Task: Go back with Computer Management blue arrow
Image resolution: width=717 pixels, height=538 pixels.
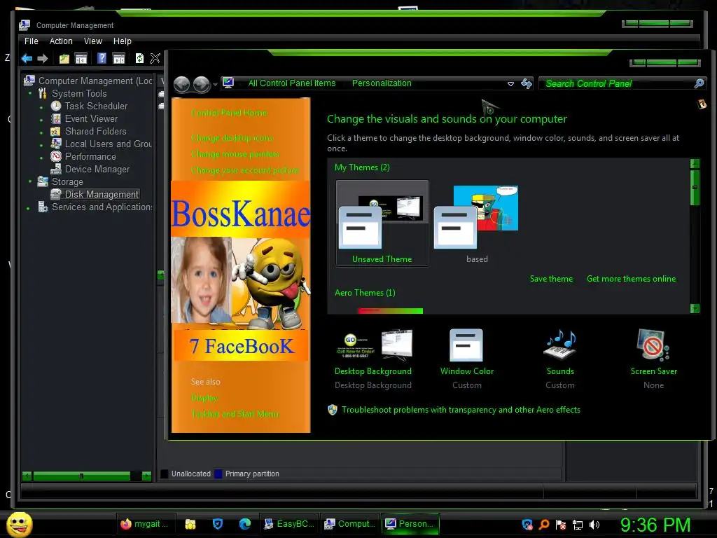Action: (27, 59)
